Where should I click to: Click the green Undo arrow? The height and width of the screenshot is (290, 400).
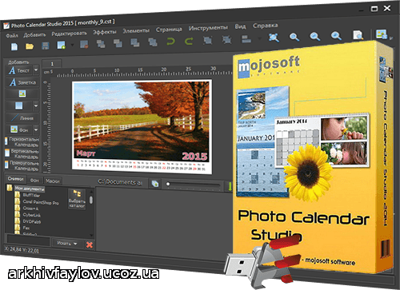coord(170,42)
